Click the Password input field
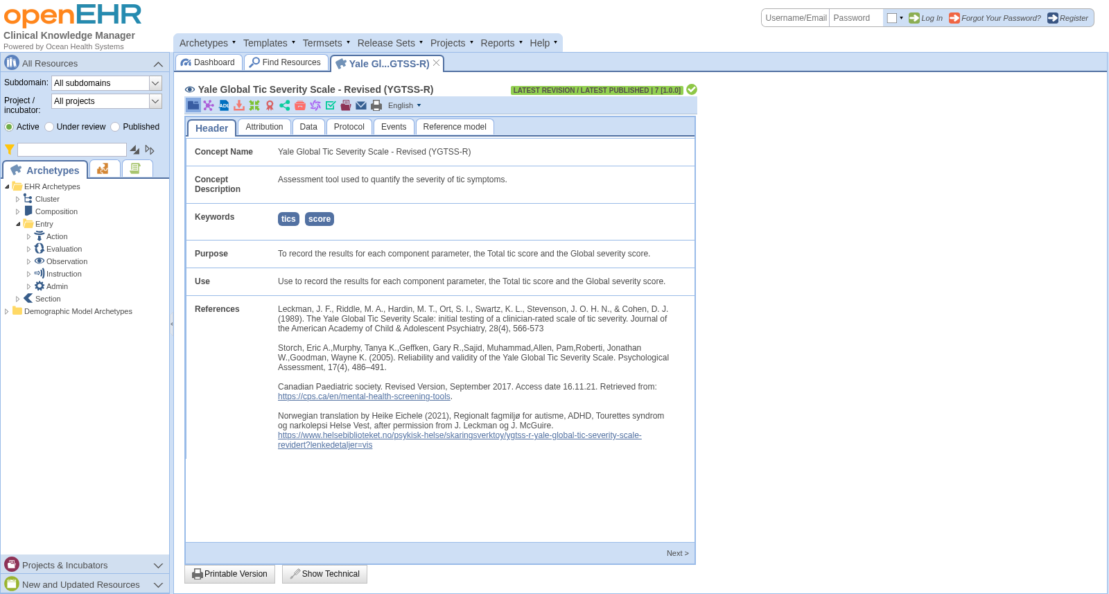Screen dimensions: 1109x594 (x=857, y=18)
